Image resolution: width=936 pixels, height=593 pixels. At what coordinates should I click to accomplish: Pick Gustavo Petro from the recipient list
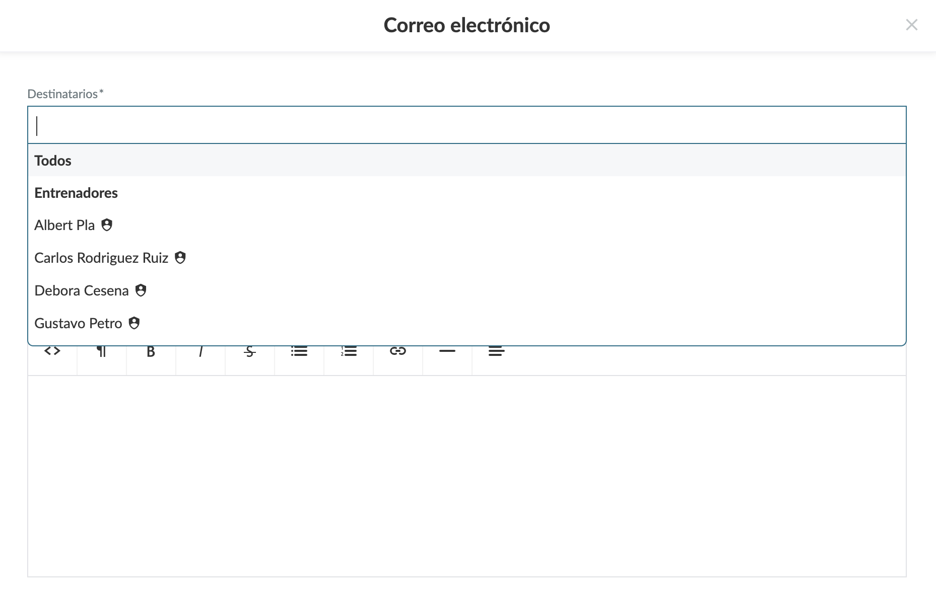tap(78, 323)
